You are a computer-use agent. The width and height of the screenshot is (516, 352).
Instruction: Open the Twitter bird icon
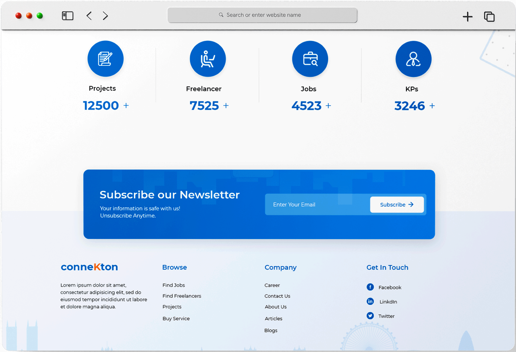click(x=370, y=316)
